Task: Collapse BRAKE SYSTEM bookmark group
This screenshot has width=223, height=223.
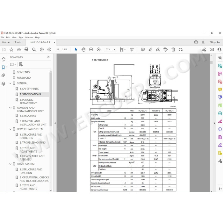Action: 10,164
